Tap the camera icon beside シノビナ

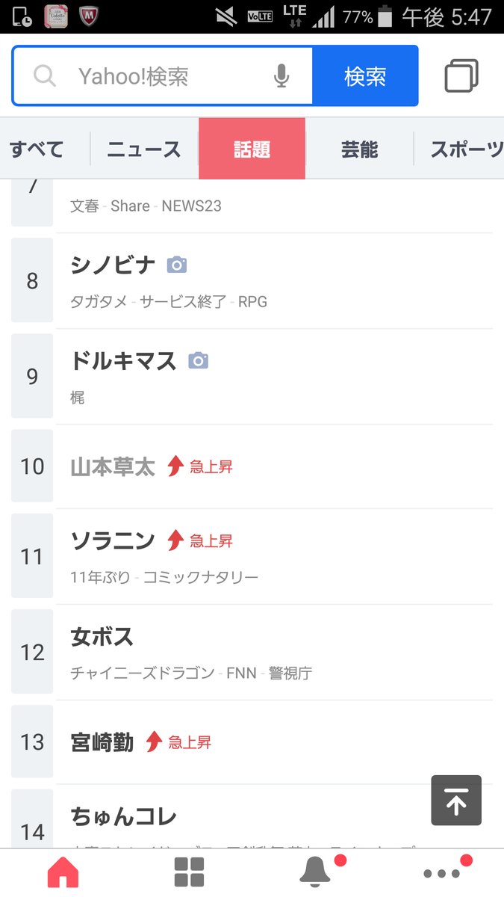[176, 265]
